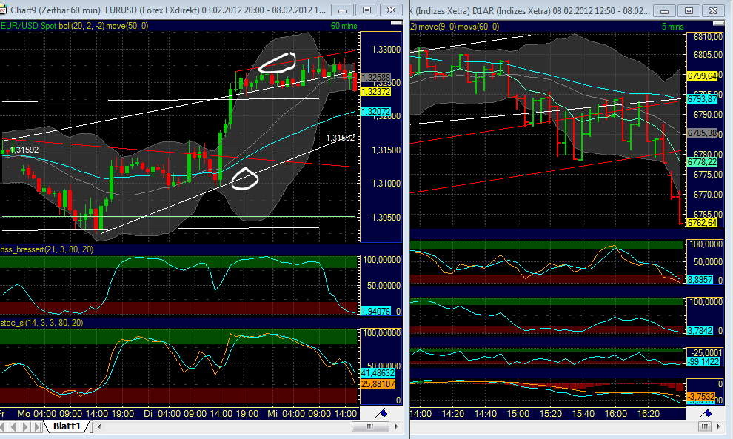Activate the D1AR chart title bar

[518, 10]
